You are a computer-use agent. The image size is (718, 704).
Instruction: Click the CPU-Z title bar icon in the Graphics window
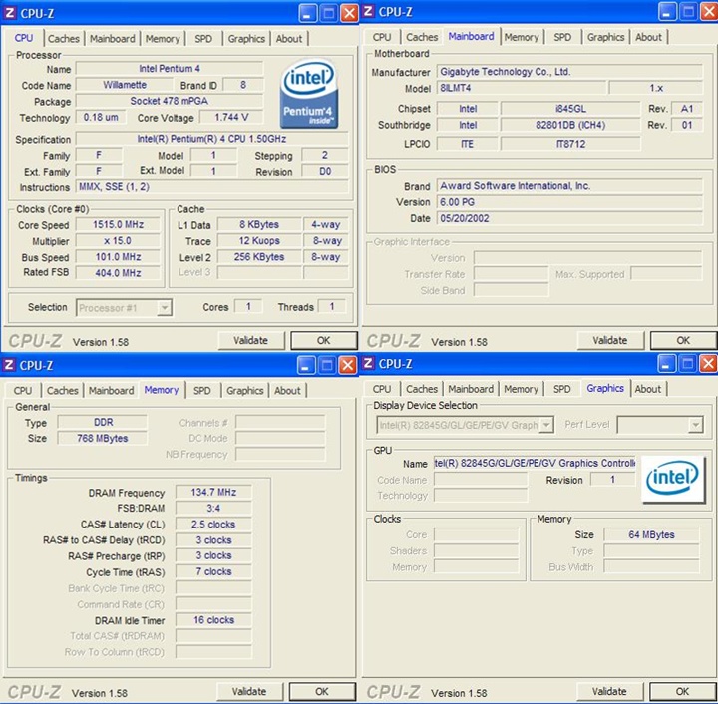(x=368, y=363)
